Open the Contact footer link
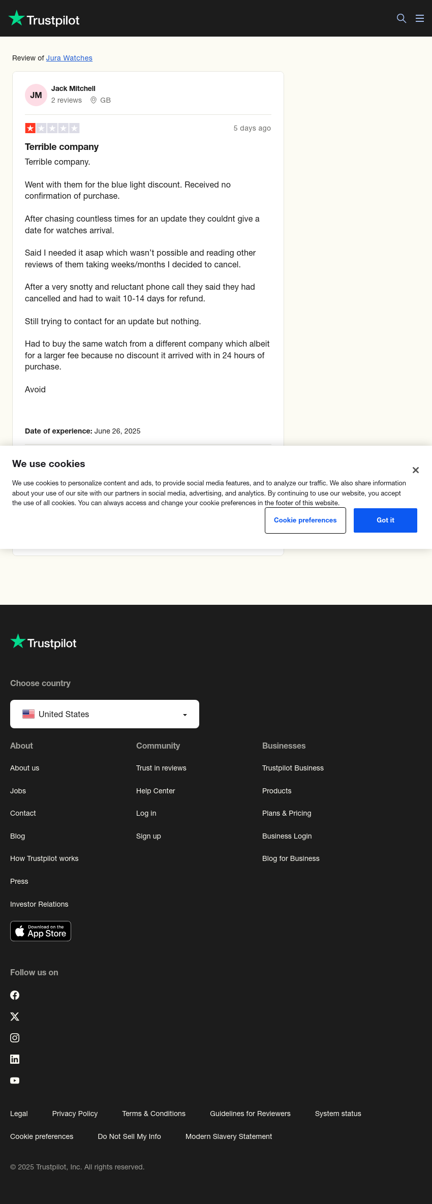Viewport: 432px width, 1204px height. point(23,813)
